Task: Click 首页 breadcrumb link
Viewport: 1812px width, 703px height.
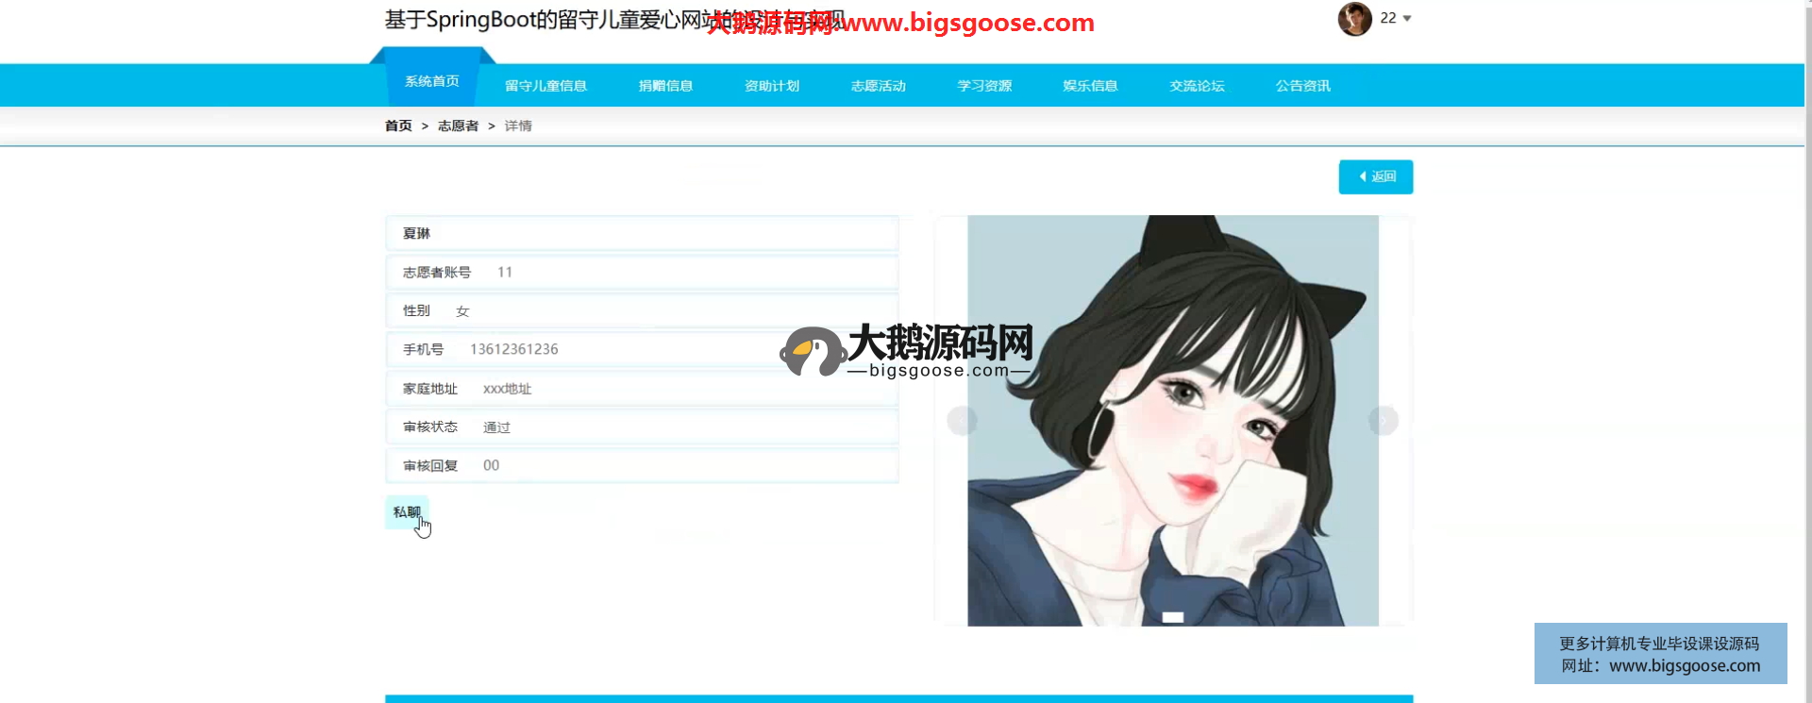Action: [x=398, y=126]
